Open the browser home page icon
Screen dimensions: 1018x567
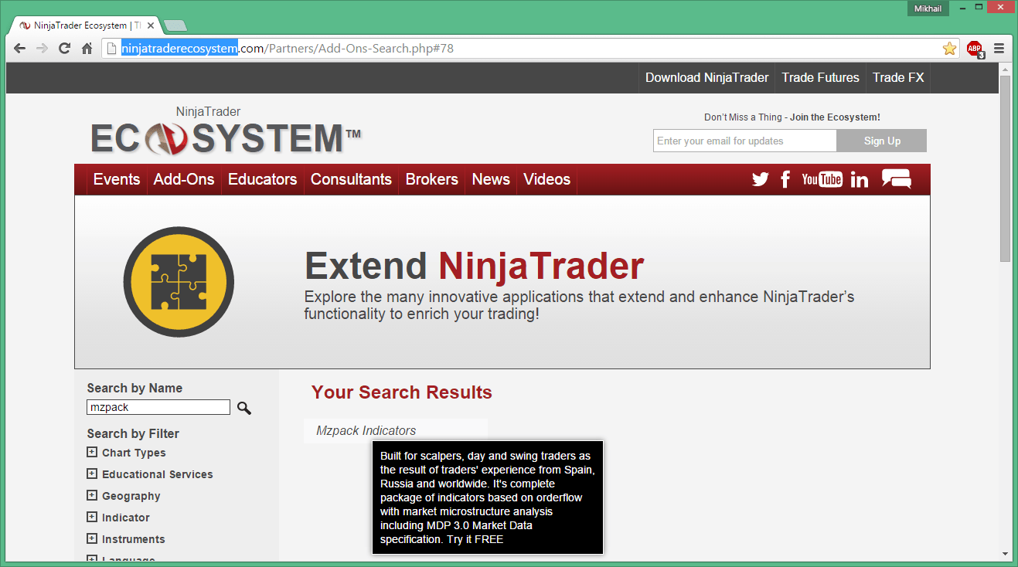click(x=87, y=48)
